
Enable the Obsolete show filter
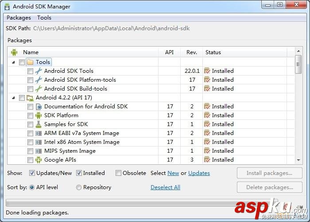[x=118, y=173]
